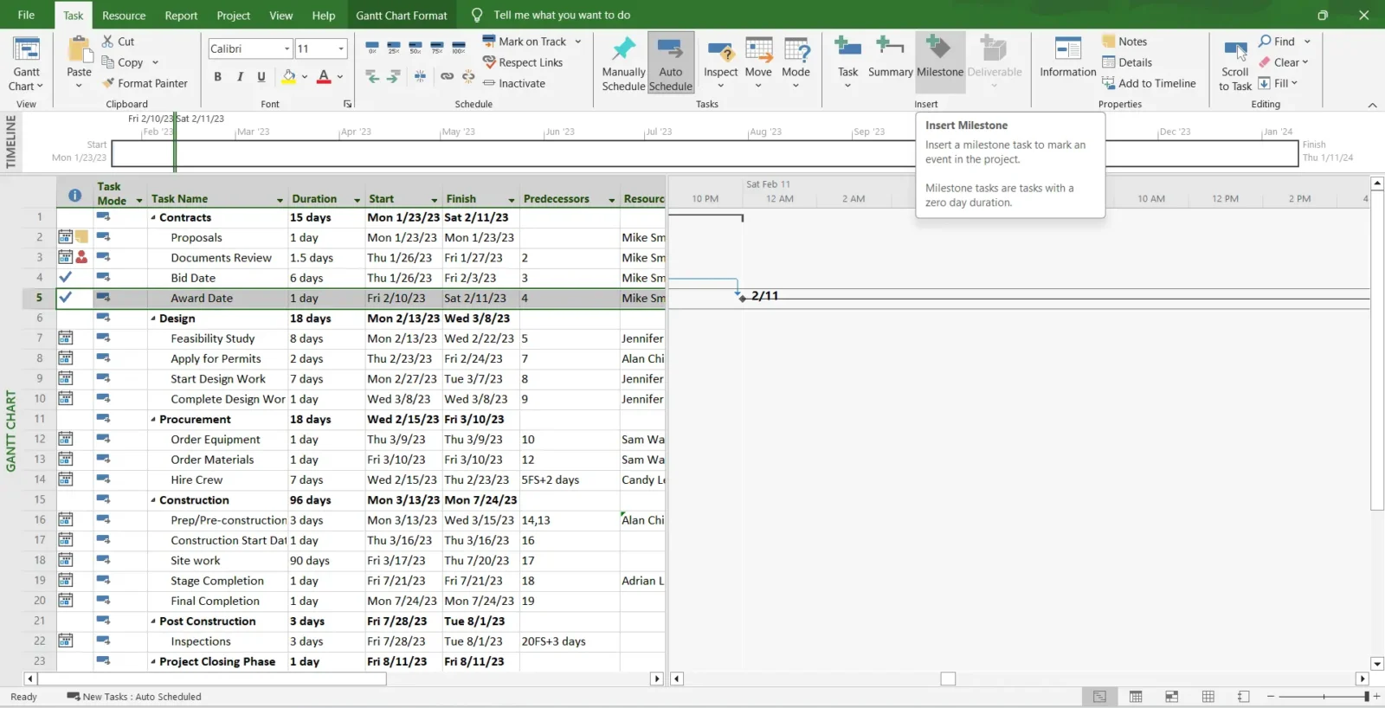Toggle Italic formatting
1385x708 pixels.
pyautogui.click(x=240, y=77)
